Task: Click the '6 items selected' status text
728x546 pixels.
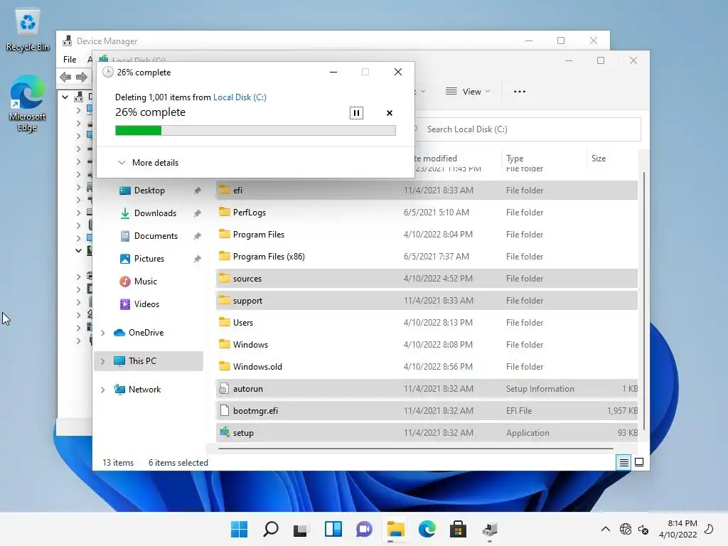Action: 178,462
